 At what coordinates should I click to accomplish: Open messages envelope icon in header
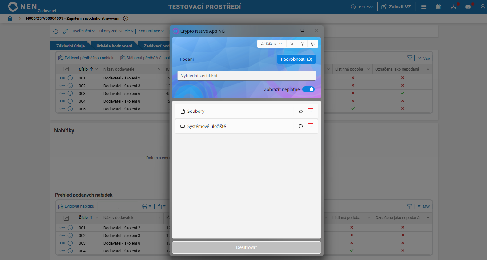click(468, 7)
